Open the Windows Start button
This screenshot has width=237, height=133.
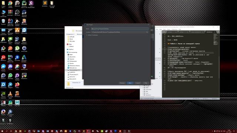point(2,131)
